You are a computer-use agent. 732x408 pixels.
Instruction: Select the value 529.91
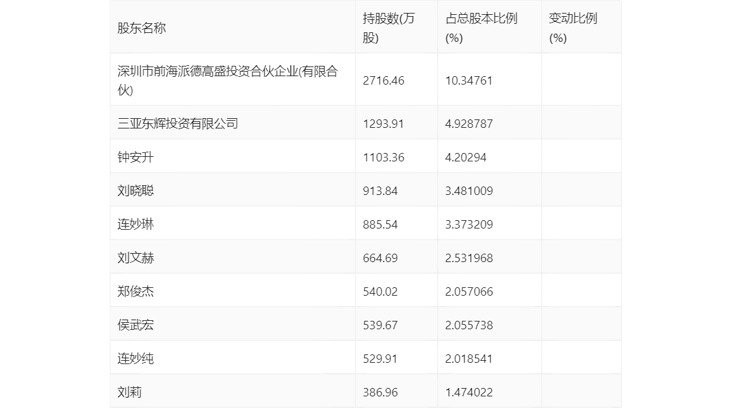tap(380, 359)
